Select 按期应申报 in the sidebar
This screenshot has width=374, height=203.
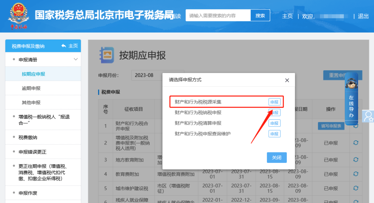point(43,74)
